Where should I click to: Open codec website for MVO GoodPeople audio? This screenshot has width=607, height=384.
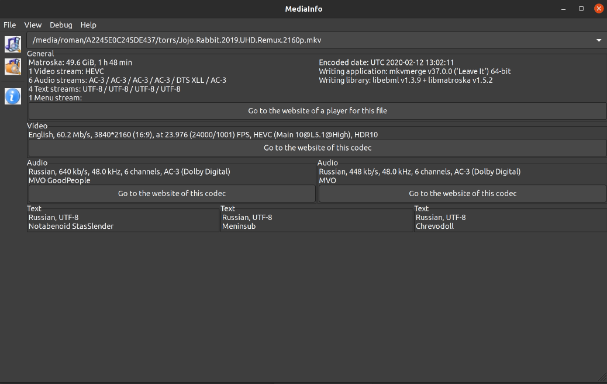(x=172, y=194)
